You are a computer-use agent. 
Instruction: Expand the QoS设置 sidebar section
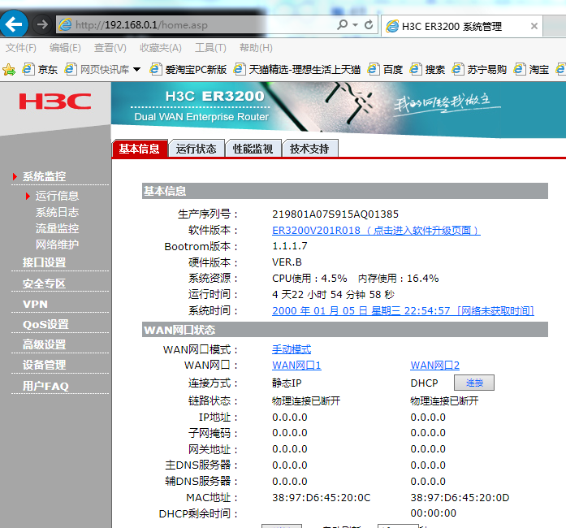pos(45,324)
